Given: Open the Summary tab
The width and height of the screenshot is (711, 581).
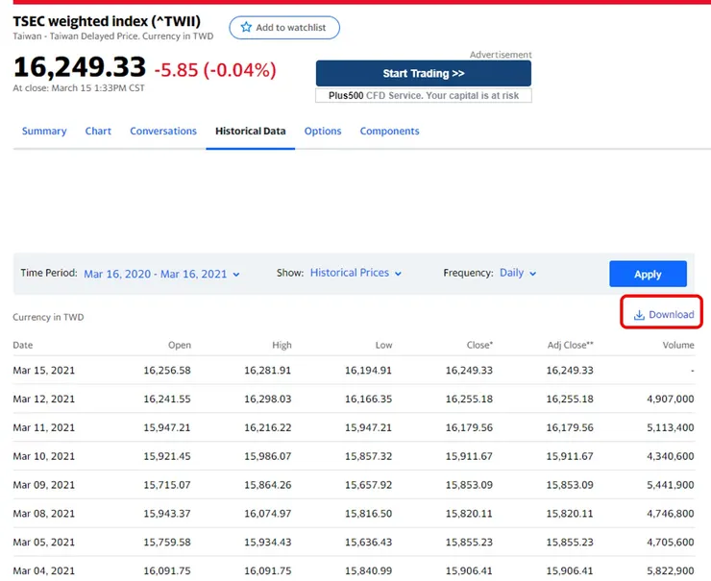Looking at the screenshot, I should pyautogui.click(x=44, y=131).
